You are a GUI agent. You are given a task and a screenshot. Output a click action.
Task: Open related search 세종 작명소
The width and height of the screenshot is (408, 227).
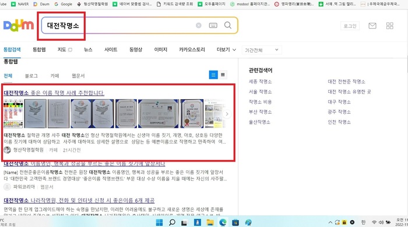tap(260, 82)
